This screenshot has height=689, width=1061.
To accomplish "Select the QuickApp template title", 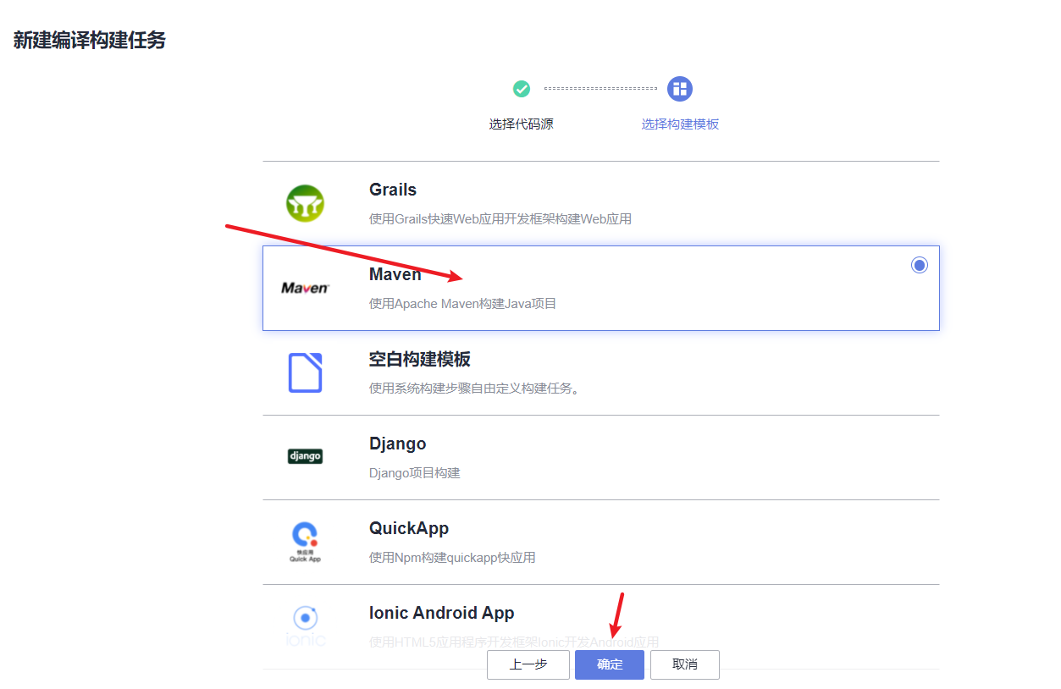I will pos(409,528).
